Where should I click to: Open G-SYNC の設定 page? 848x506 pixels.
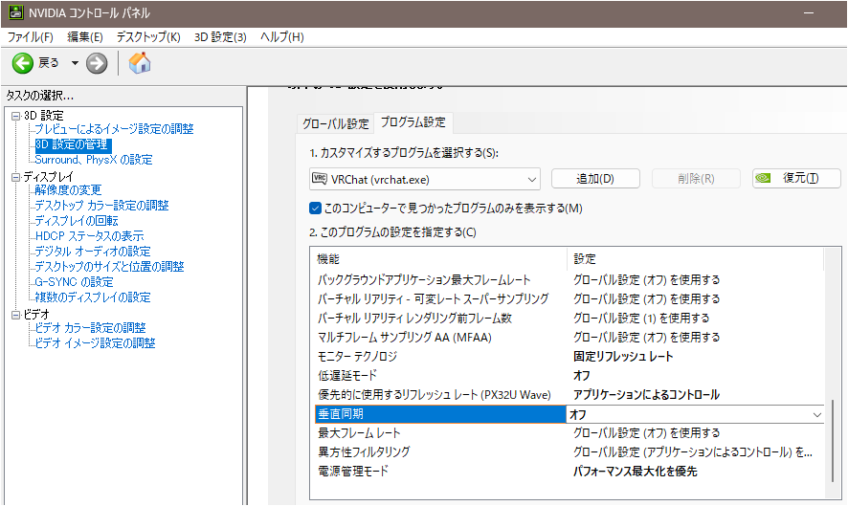74,281
